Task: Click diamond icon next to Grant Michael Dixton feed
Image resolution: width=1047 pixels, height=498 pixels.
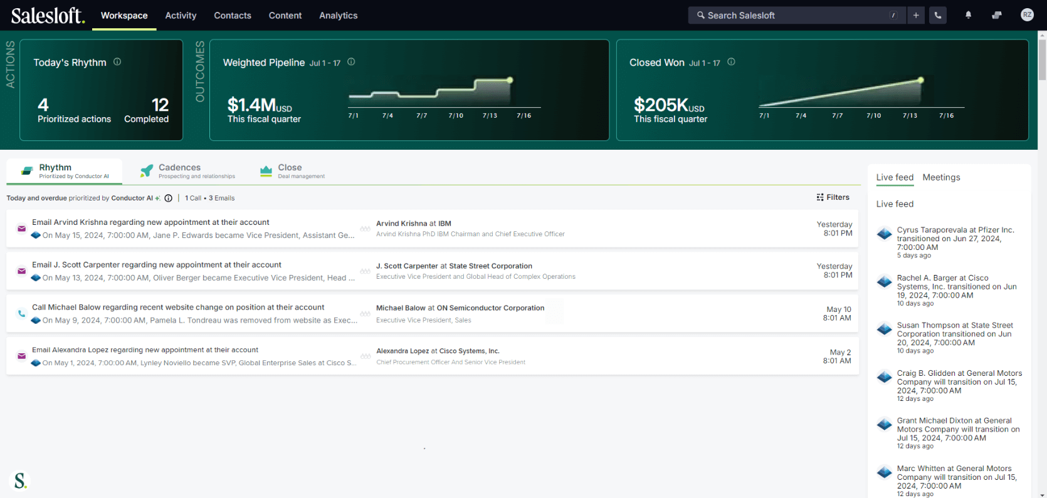Action: click(885, 424)
